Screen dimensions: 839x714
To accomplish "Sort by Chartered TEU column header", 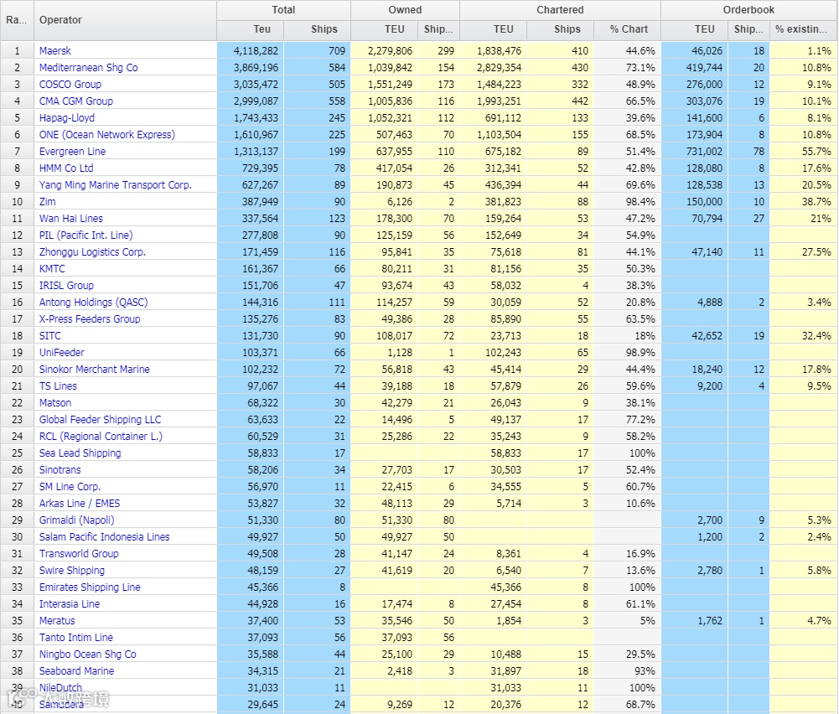I will point(494,29).
